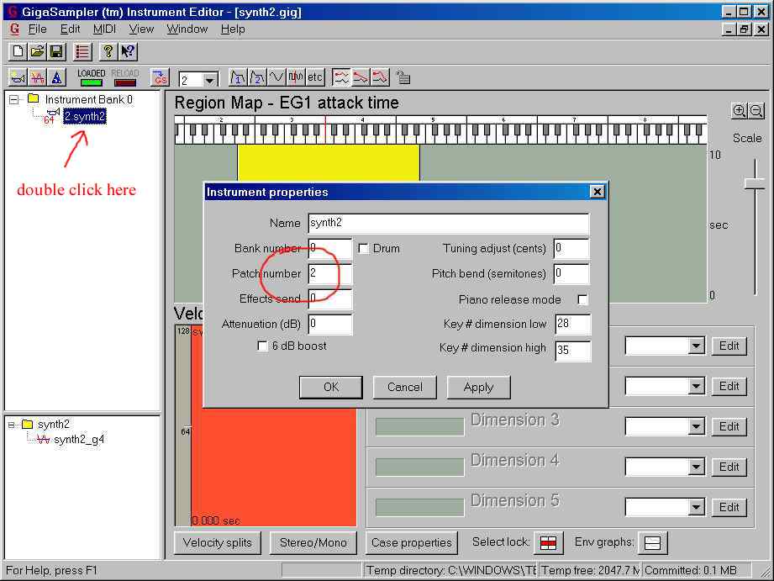Click the red waveform sample toolbar icon
The height and width of the screenshot is (581, 774).
click(38, 77)
